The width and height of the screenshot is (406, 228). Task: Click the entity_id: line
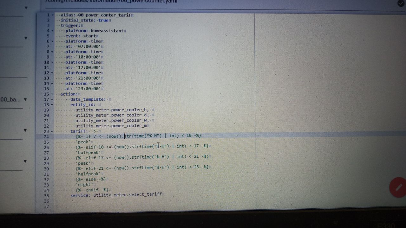point(83,104)
